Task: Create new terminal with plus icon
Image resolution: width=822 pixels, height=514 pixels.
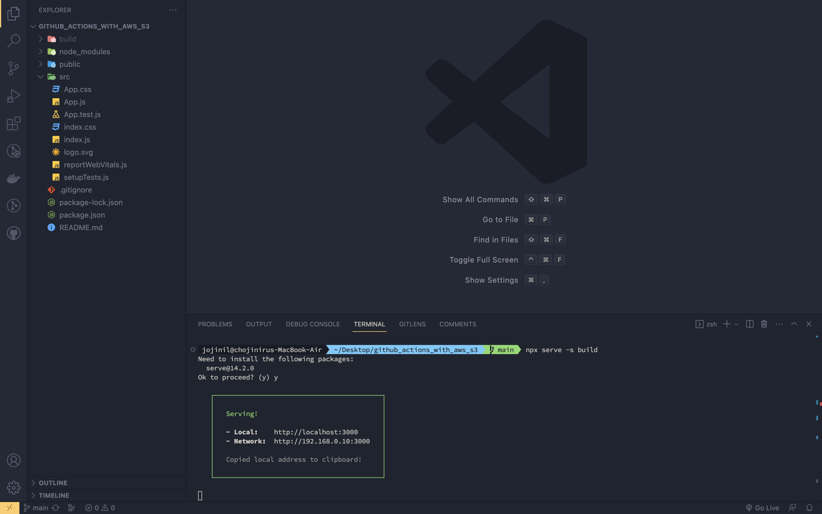Action: pyautogui.click(x=727, y=324)
